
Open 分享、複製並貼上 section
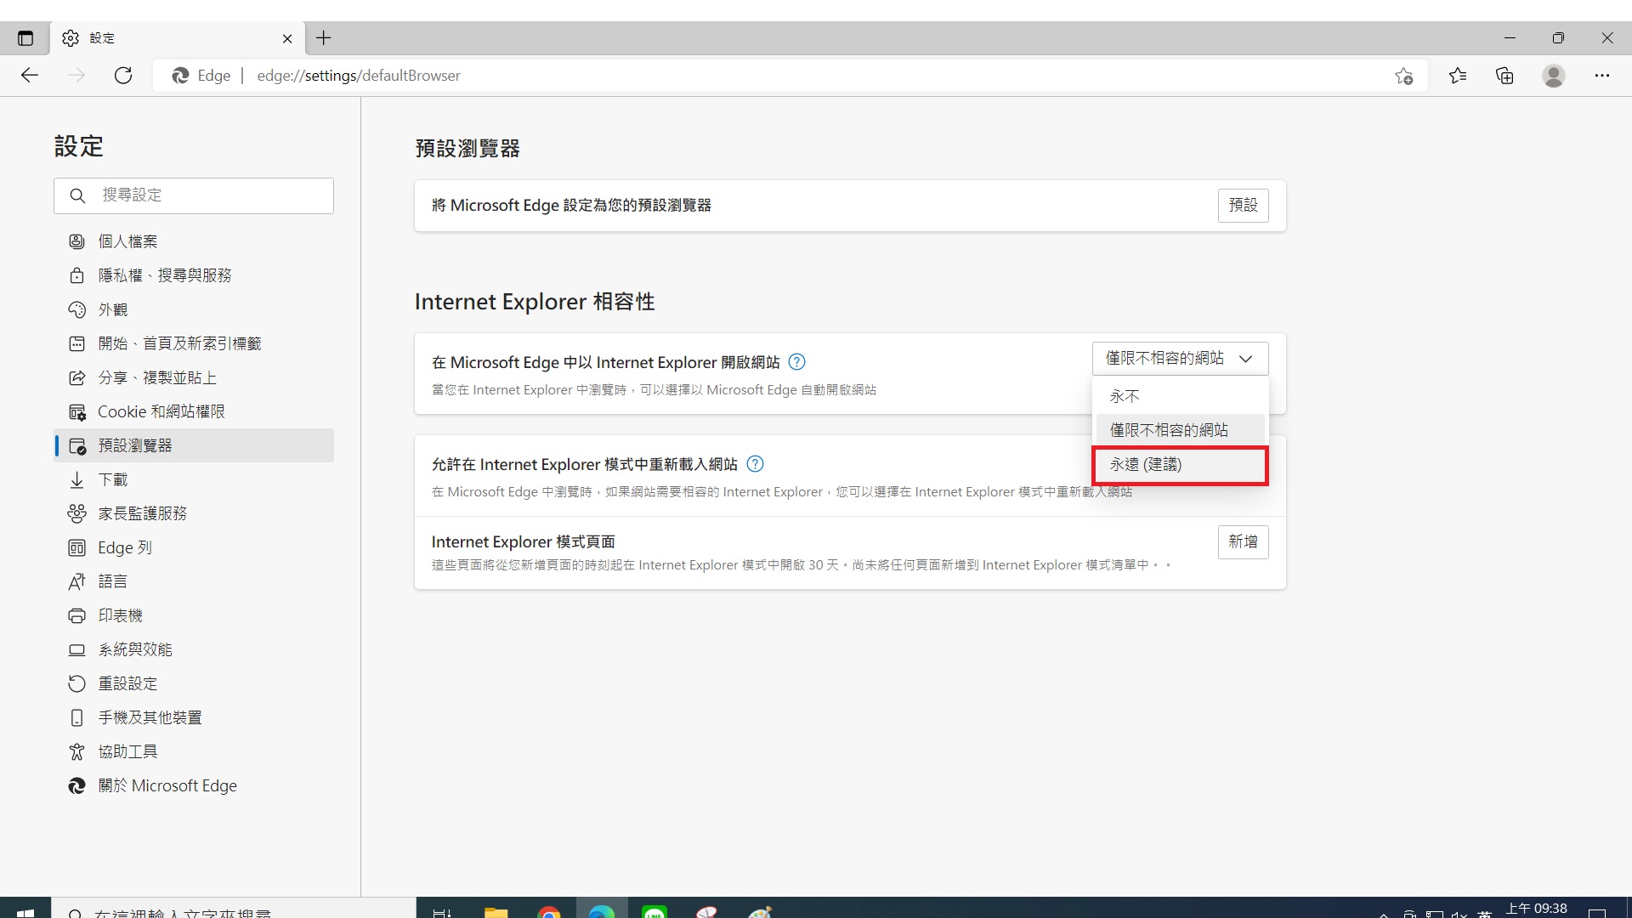[x=194, y=377]
